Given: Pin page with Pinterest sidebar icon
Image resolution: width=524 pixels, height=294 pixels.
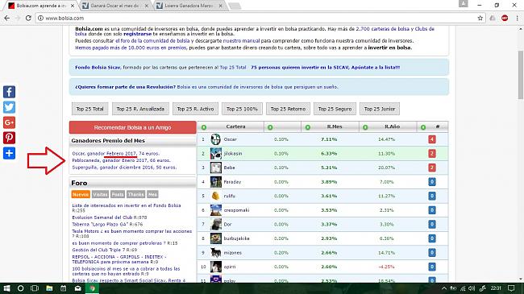Looking at the screenshot, I should (x=9, y=138).
